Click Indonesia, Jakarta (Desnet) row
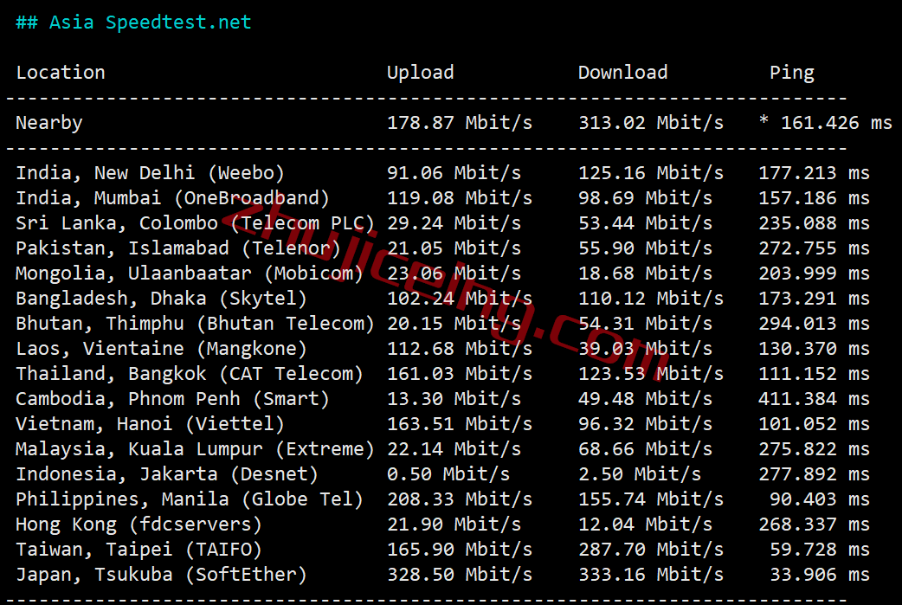 (x=442, y=474)
